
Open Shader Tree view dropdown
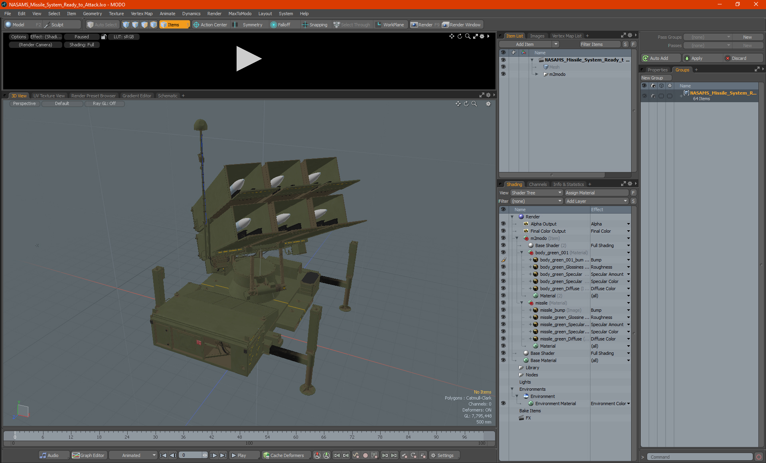pyautogui.click(x=536, y=193)
